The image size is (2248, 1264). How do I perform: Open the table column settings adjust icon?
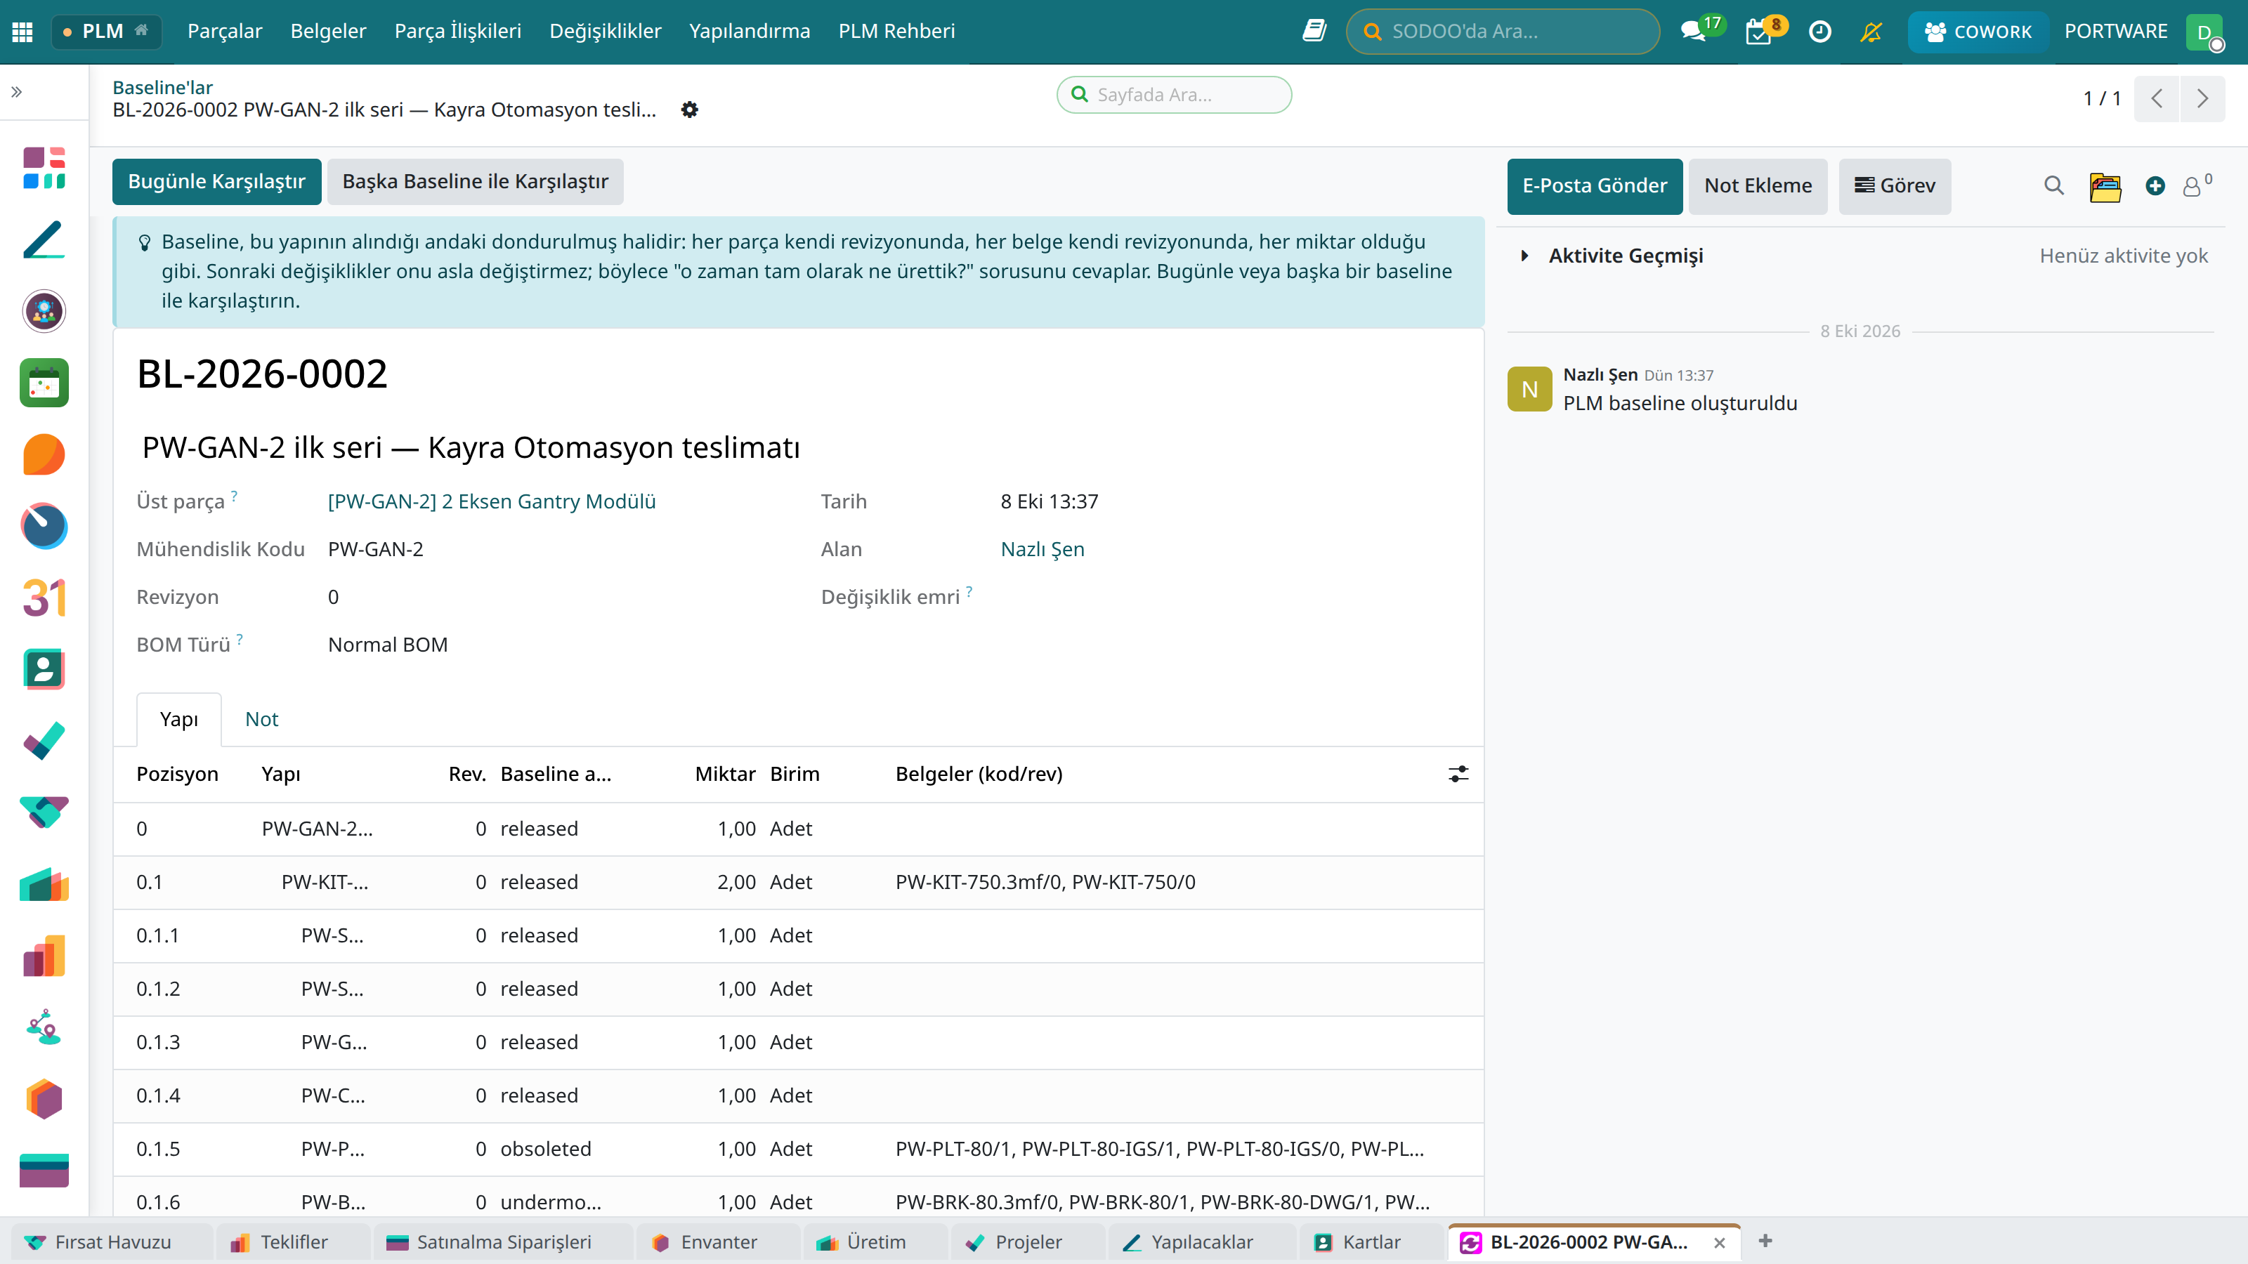[x=1458, y=774]
